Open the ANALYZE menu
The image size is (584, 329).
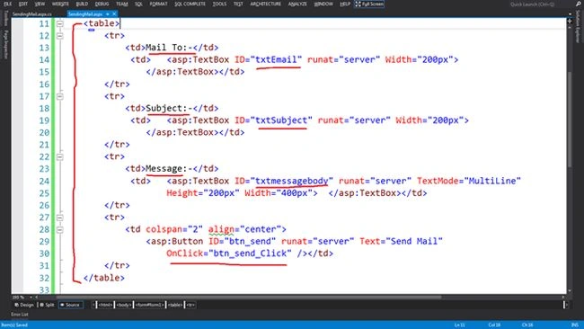click(297, 4)
